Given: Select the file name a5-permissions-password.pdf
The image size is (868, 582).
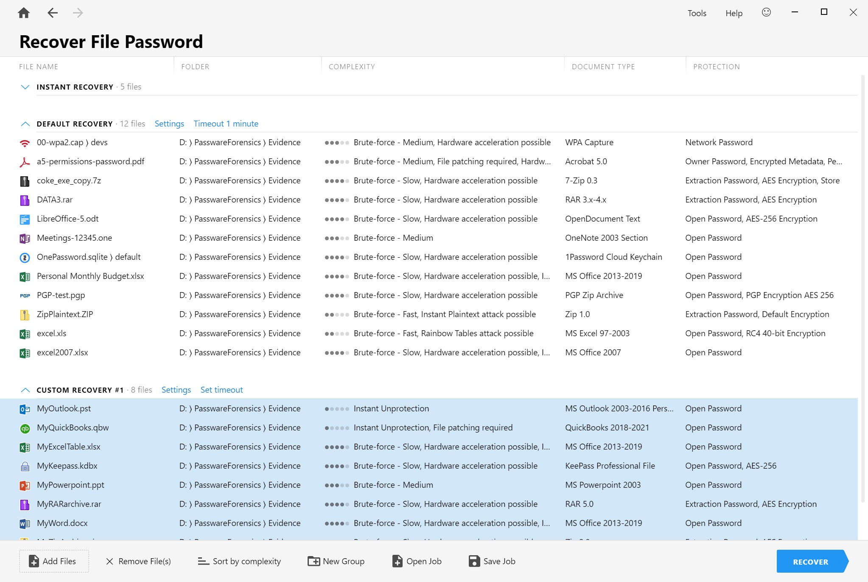Looking at the screenshot, I should click(x=90, y=161).
